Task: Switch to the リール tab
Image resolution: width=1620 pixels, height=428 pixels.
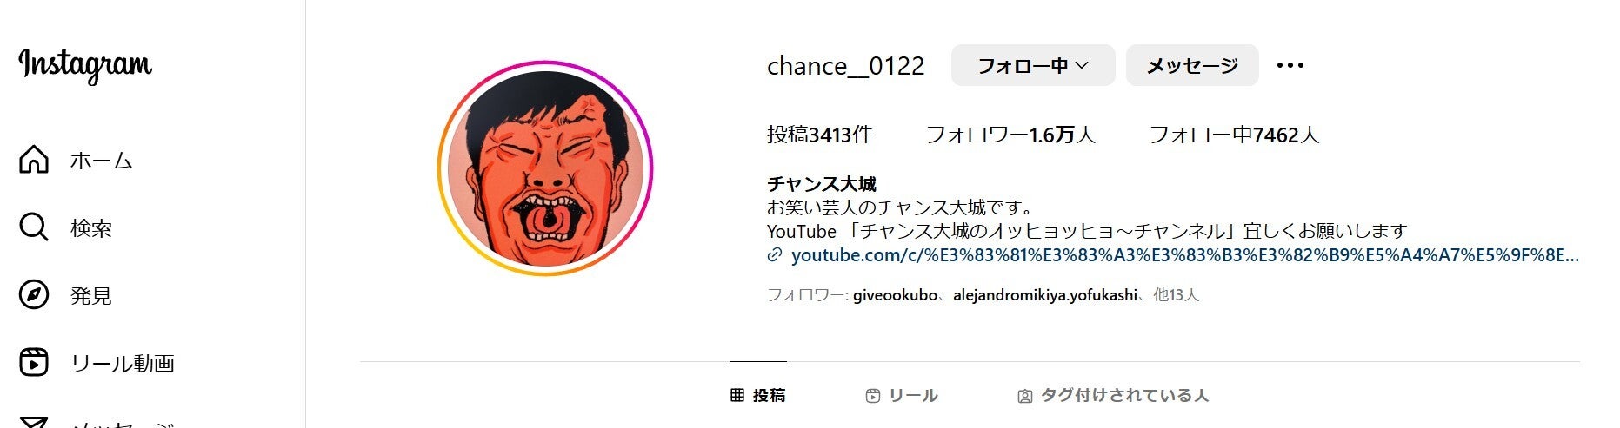Action: coord(902,395)
